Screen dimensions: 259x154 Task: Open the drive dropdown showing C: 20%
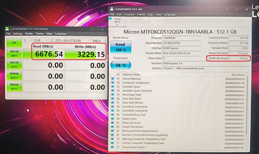click(x=70, y=40)
